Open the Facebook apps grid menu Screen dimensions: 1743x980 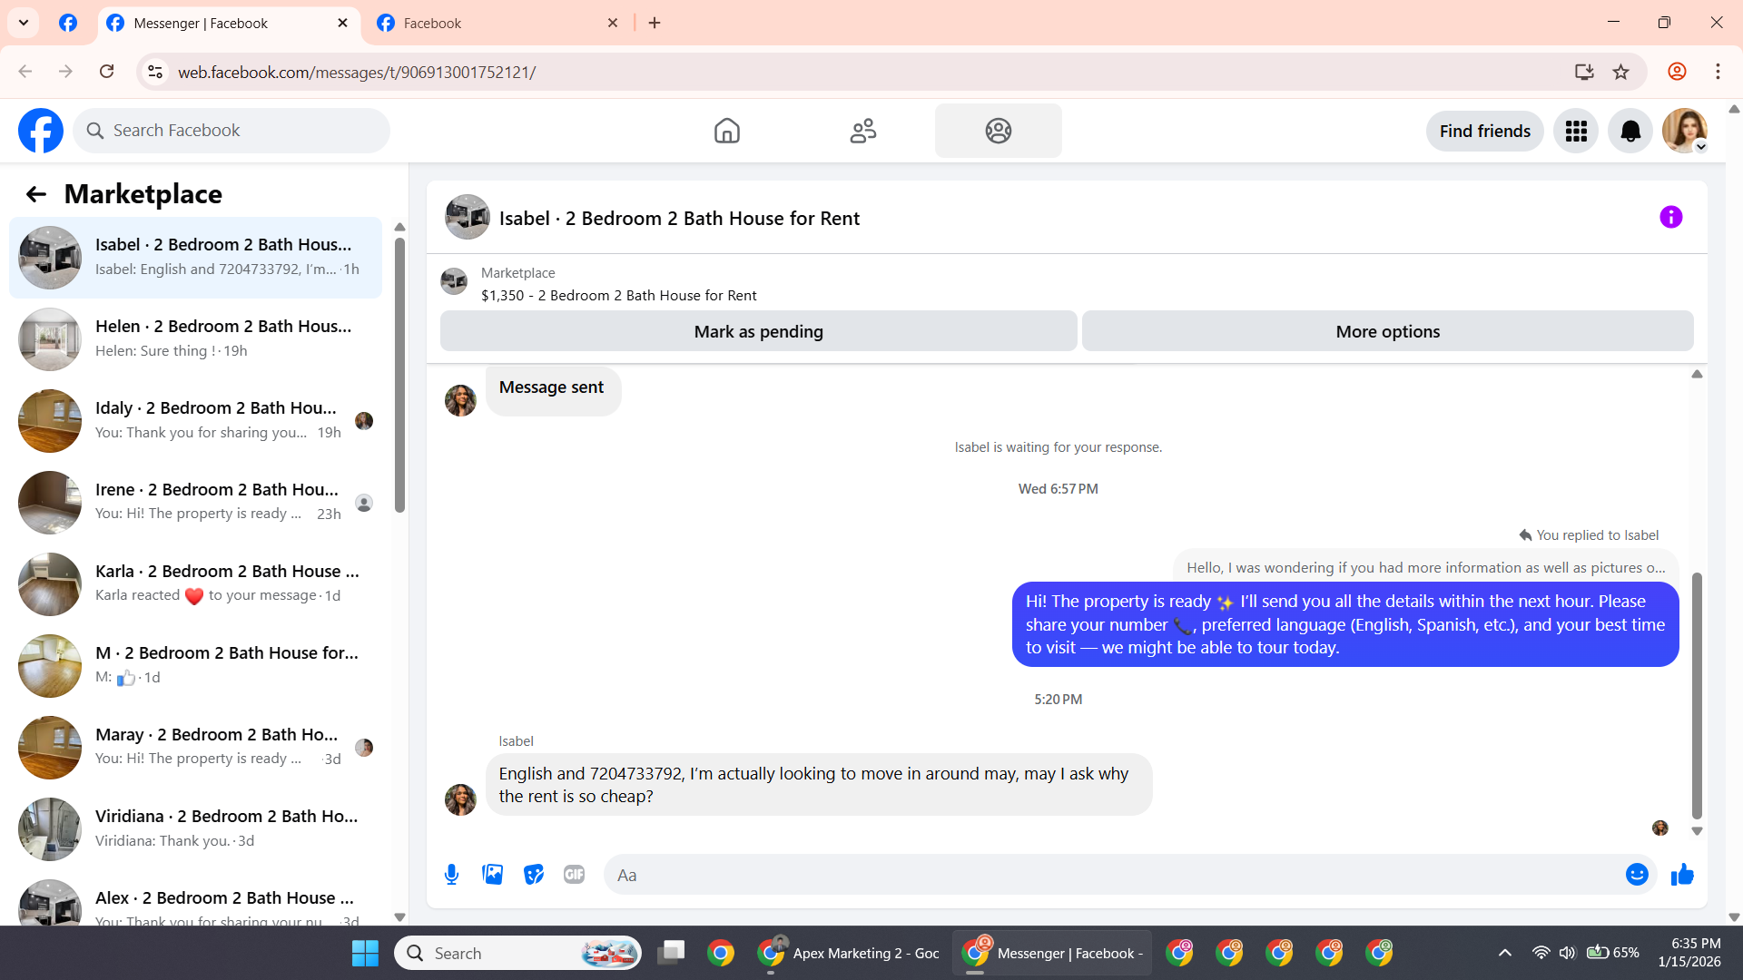(x=1576, y=131)
